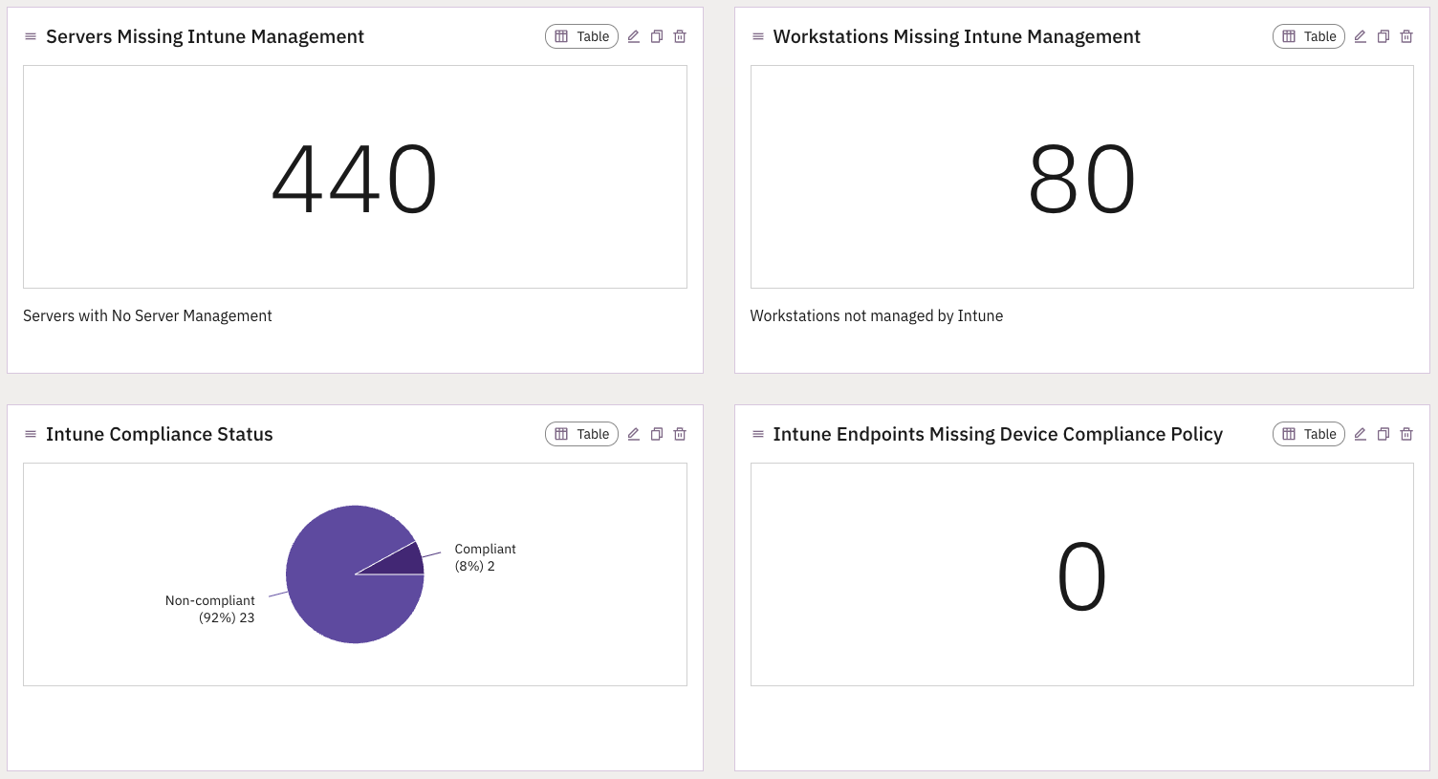
Task: Delete the Servers Missing Intune Management widget
Action: [680, 36]
